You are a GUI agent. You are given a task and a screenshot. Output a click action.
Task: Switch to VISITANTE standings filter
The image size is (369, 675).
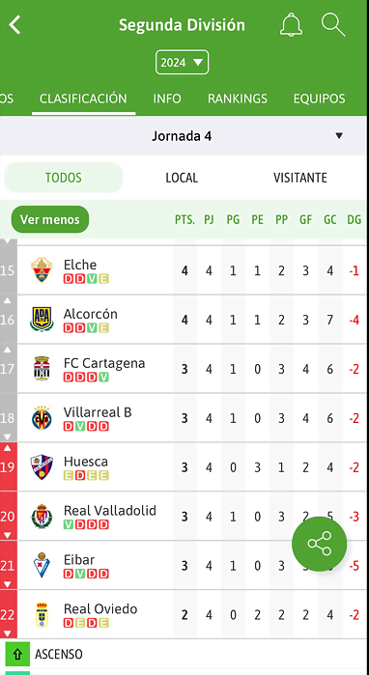click(300, 178)
